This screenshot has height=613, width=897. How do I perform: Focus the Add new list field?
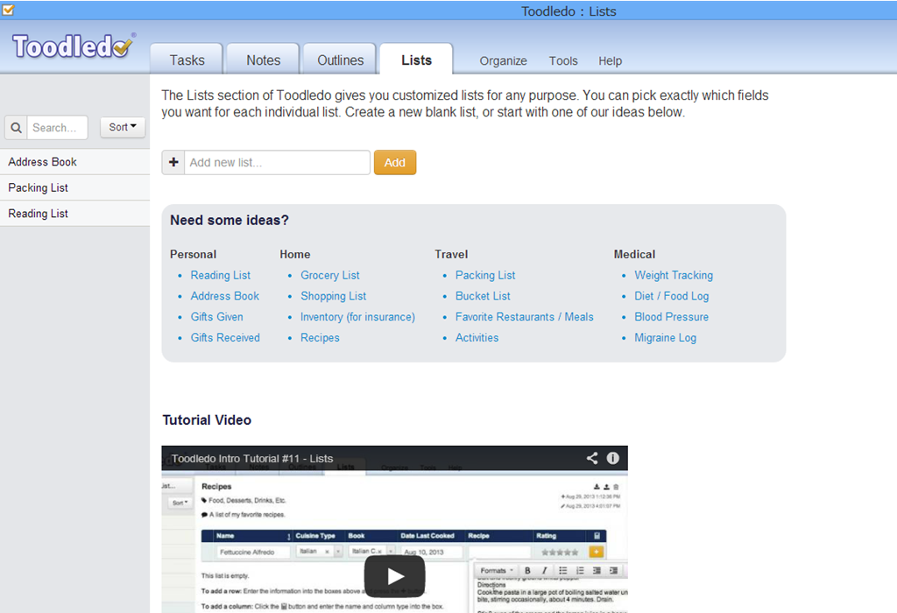[x=277, y=162]
